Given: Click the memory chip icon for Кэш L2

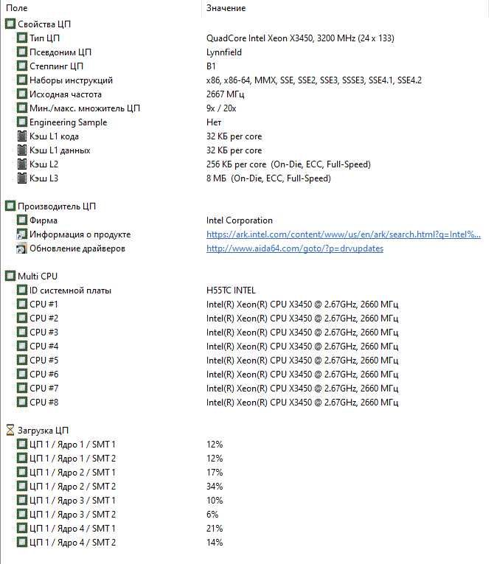Looking at the screenshot, I should [x=22, y=164].
